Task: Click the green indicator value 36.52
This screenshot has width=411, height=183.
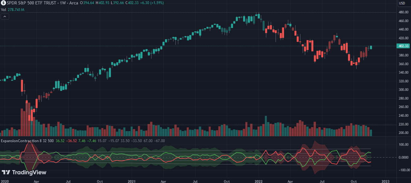Action: pos(60,141)
